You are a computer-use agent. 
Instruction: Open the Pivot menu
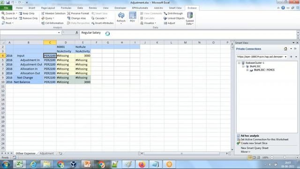point(7,23)
